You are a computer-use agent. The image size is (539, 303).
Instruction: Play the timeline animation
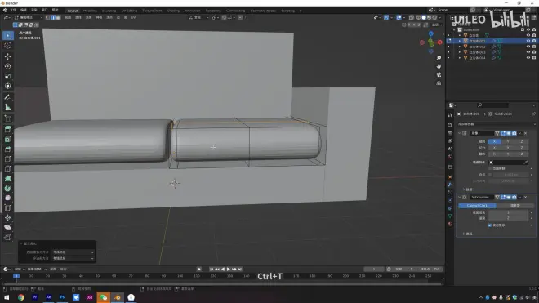228,270
